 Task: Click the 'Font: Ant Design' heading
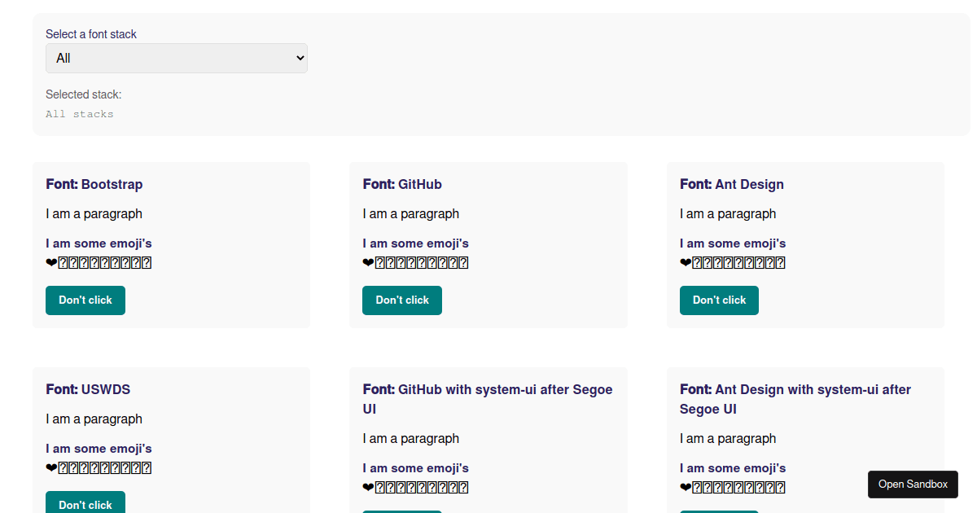coord(732,184)
